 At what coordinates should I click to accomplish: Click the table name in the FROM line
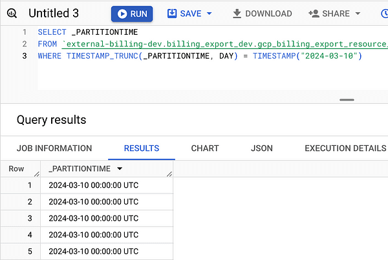(x=224, y=45)
